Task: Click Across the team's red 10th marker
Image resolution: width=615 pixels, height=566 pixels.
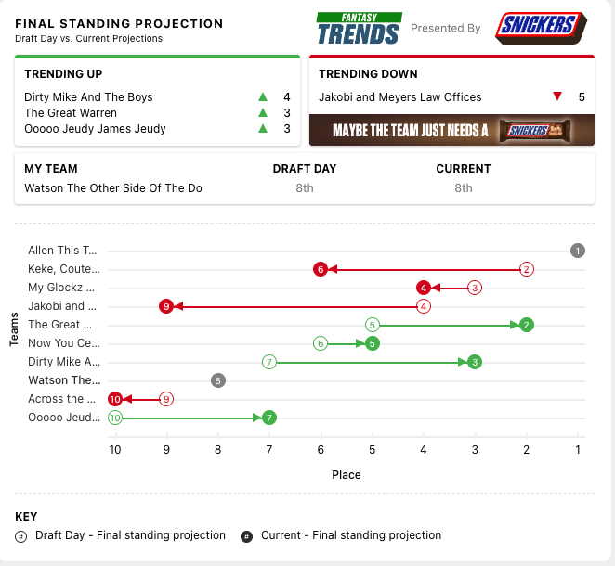Action: click(115, 399)
